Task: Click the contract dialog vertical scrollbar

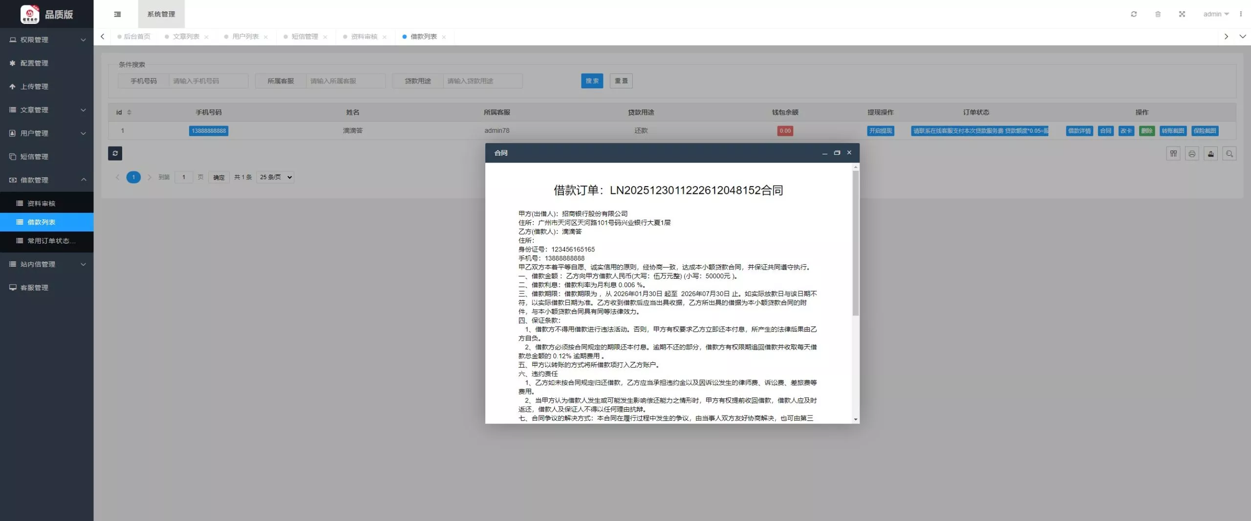Action: click(x=855, y=244)
